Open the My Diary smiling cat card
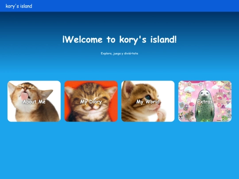The height and width of the screenshot is (179, 239). click(91, 101)
